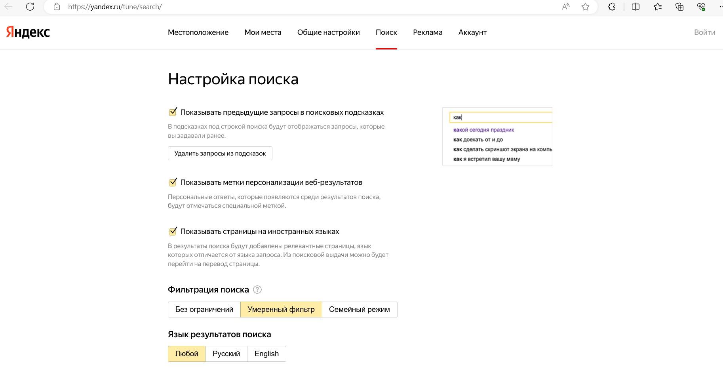Image resolution: width=723 pixels, height=378 pixels.
Task: Open the Collections icon
Action: [x=679, y=7]
